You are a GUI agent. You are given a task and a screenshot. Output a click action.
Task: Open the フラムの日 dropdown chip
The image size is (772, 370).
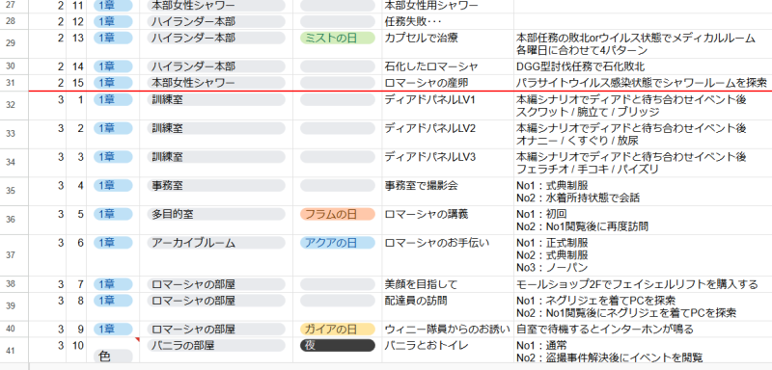pos(337,214)
